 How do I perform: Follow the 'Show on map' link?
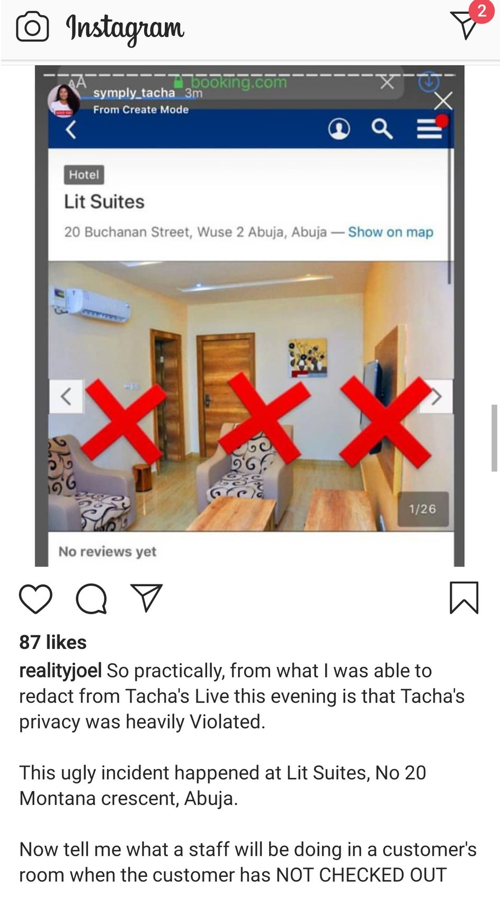[x=390, y=232]
